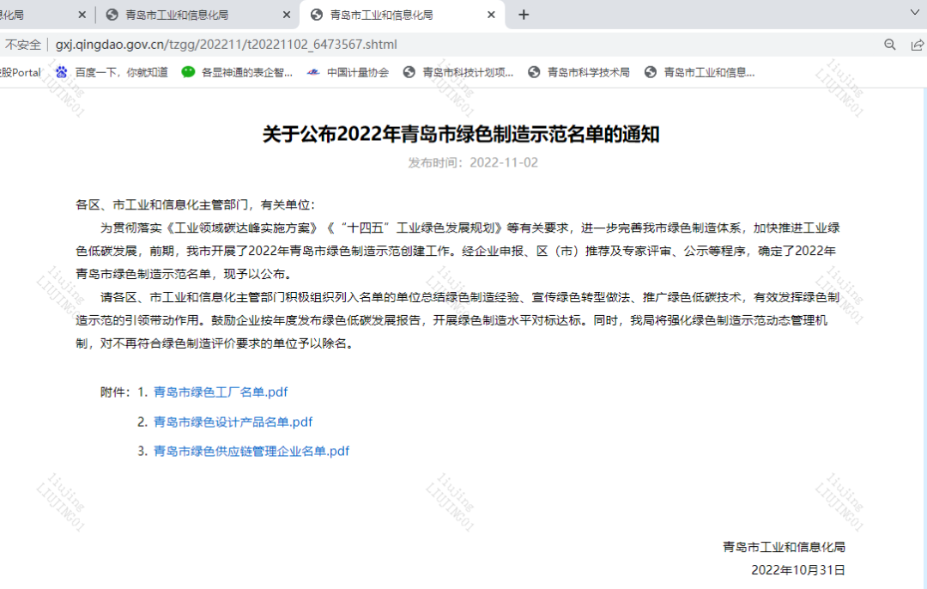Screen dimensions: 927x589
Task: Click the WeChat green bookmark icon
Action: tap(188, 72)
